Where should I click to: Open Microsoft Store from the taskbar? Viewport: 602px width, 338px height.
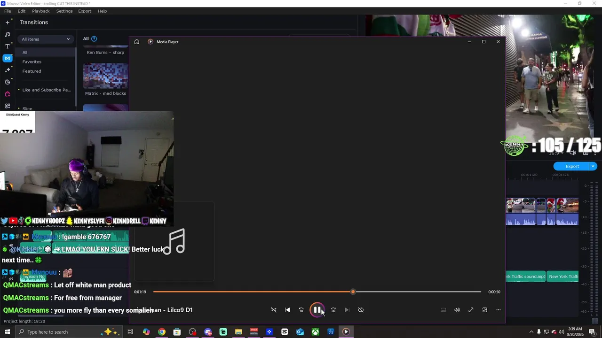[177, 332]
